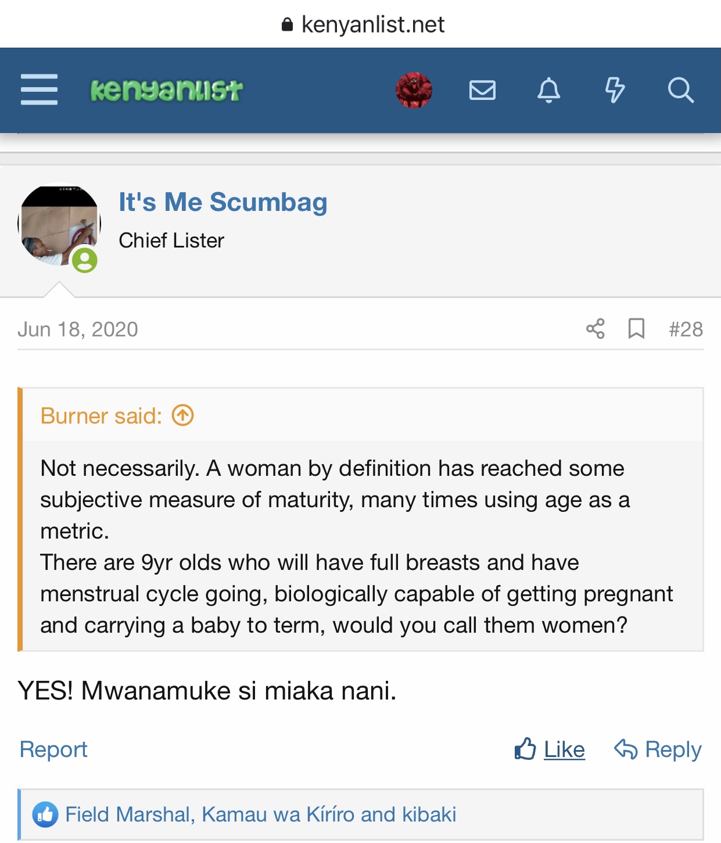Click the Jun 18, 2020 post date

coord(78,329)
